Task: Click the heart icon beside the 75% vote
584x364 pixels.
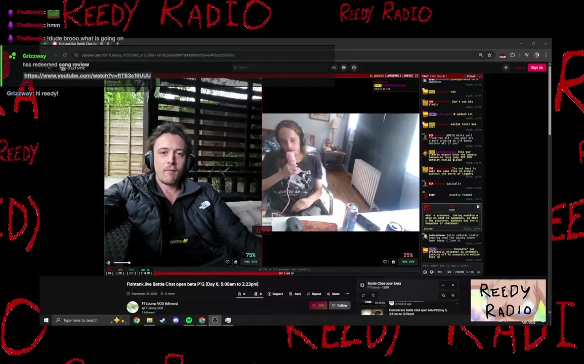Action: [x=228, y=262]
